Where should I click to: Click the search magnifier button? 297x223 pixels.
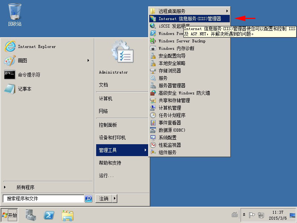(x=88, y=198)
